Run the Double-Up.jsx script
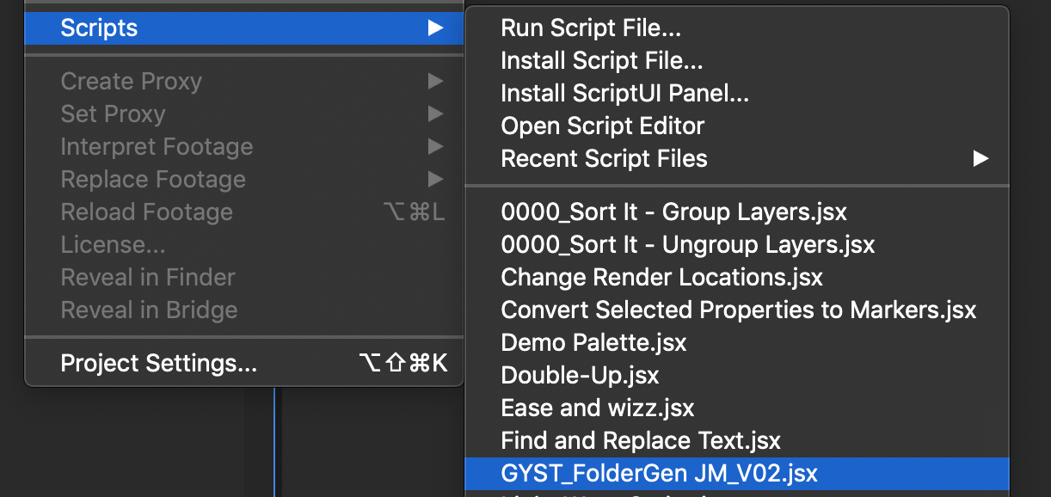1051x497 pixels. point(737,376)
